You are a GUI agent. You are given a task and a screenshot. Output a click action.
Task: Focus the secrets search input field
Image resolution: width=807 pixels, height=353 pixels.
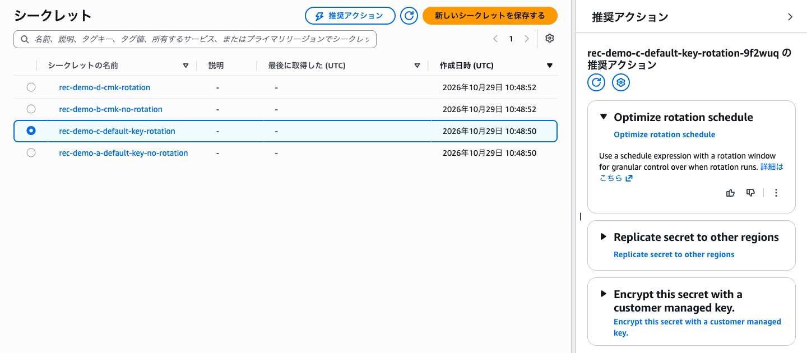tap(195, 39)
